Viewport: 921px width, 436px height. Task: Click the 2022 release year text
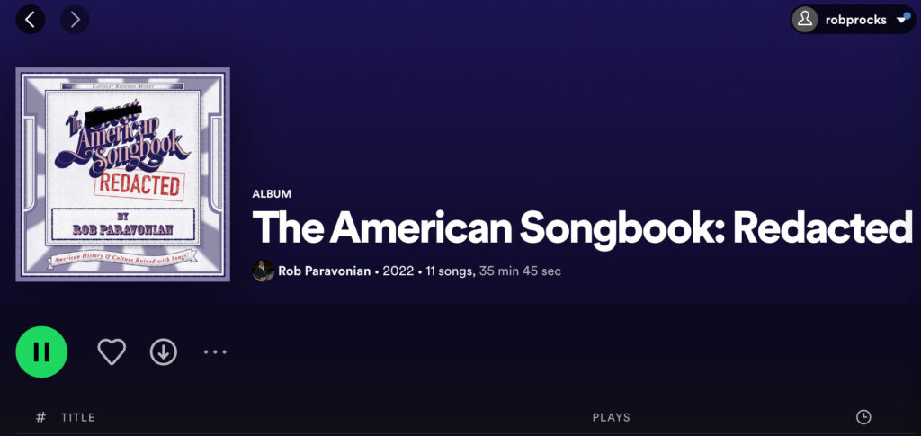coord(398,271)
